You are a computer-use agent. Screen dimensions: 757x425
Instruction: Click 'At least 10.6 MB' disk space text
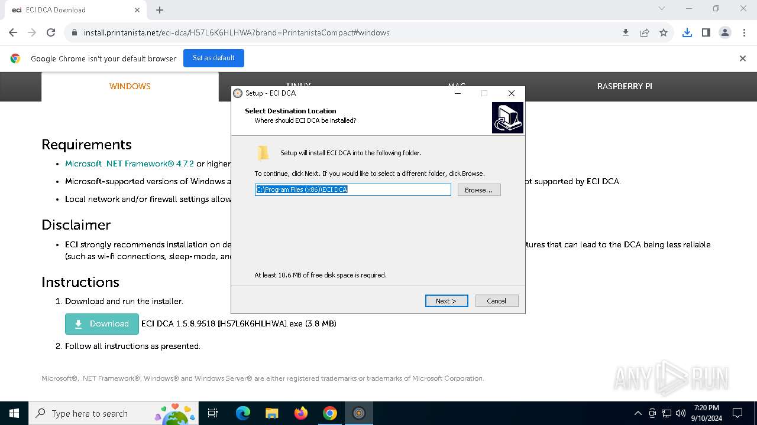click(x=321, y=275)
